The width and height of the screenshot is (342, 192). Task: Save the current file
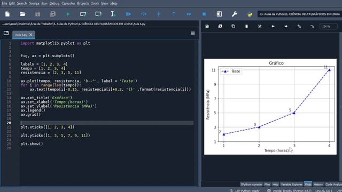37,14
